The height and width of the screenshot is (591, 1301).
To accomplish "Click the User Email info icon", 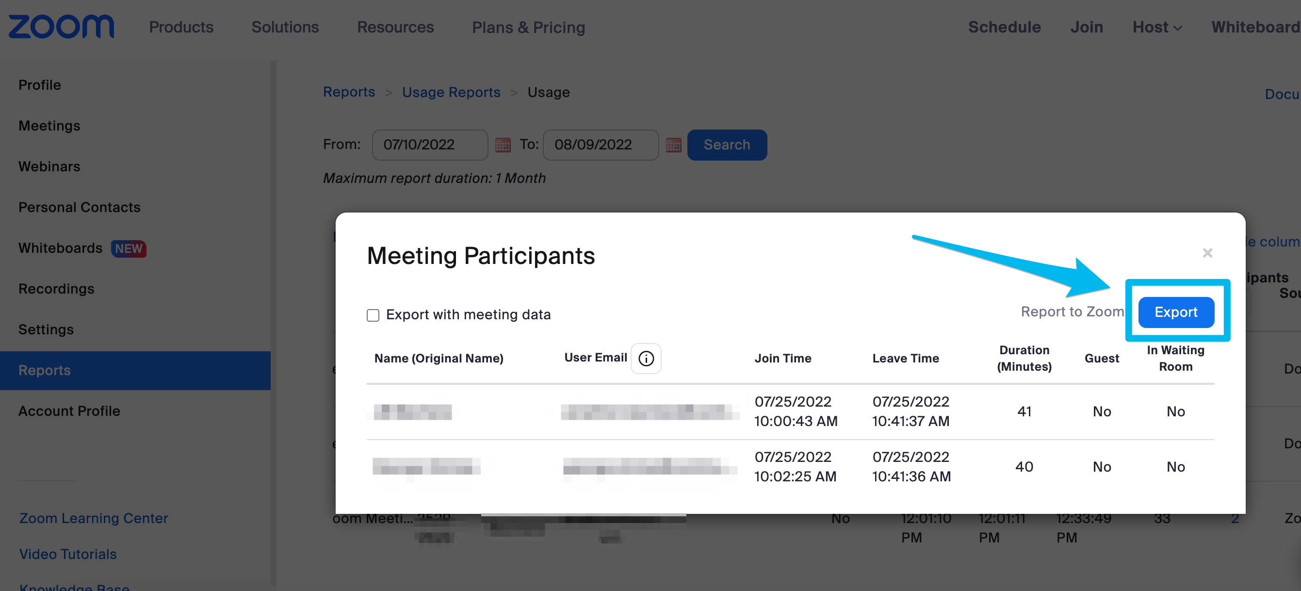I will pyautogui.click(x=646, y=358).
